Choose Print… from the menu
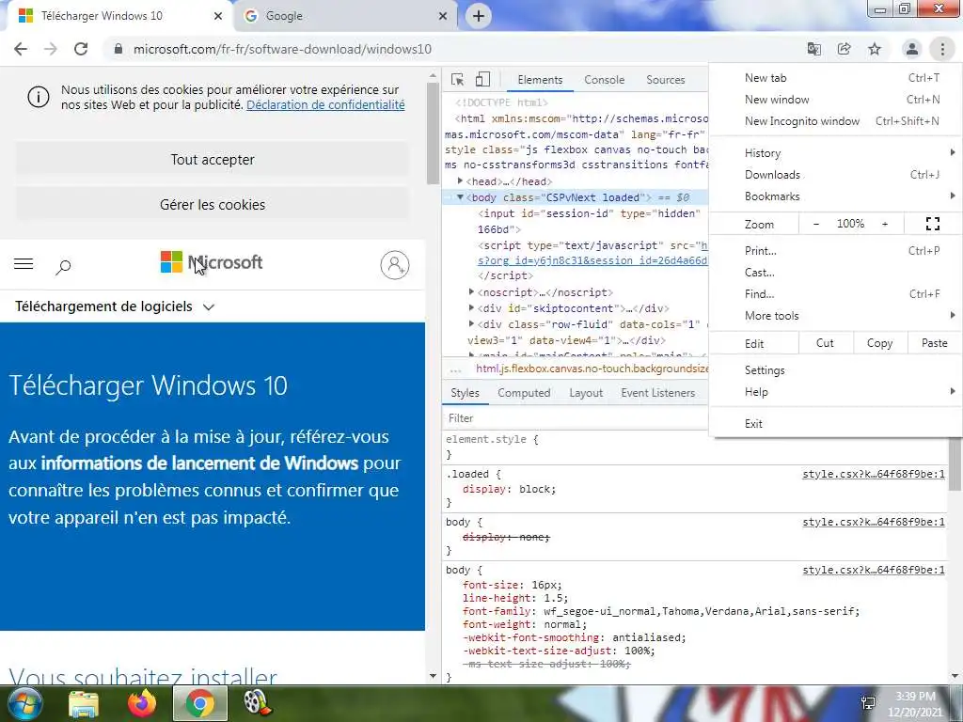The width and height of the screenshot is (963, 722). pos(835,250)
